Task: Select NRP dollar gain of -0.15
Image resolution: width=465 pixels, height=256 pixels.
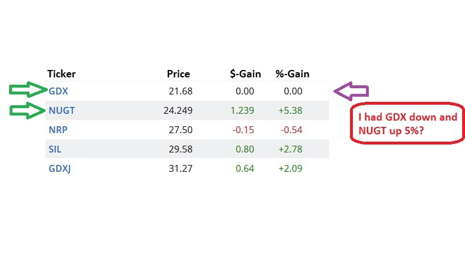Action: [x=244, y=130]
